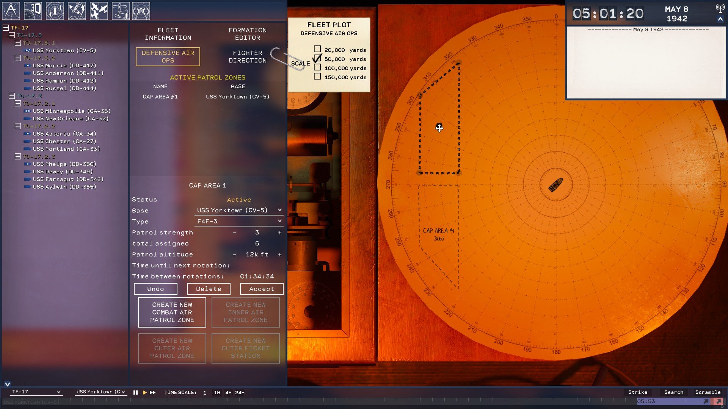
Task: Open the Base dropdown showing USS Yorktown
Action: click(x=239, y=210)
